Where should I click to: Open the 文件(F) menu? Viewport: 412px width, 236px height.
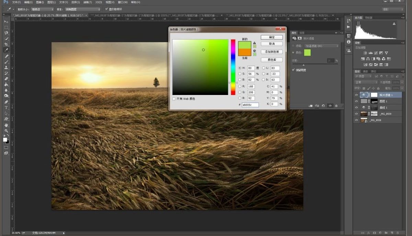pyautogui.click(x=16, y=2)
